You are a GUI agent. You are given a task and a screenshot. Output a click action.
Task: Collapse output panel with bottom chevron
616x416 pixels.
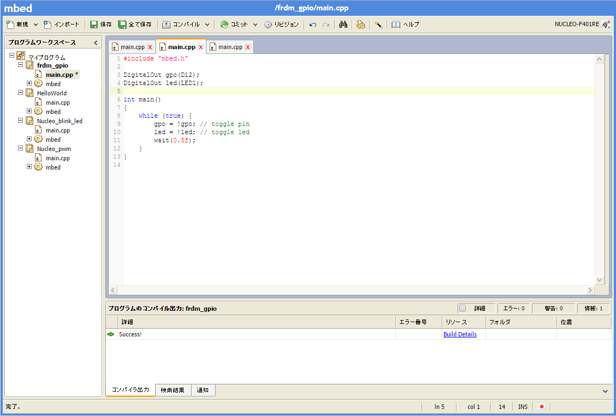(606, 391)
